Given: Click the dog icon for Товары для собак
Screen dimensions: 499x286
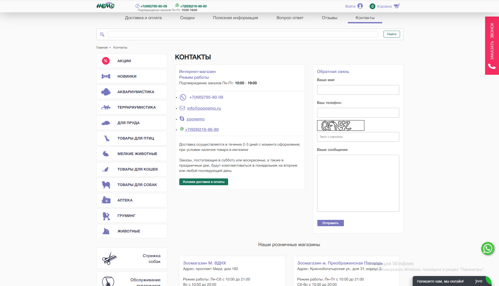Looking at the screenshot, I should [106, 185].
